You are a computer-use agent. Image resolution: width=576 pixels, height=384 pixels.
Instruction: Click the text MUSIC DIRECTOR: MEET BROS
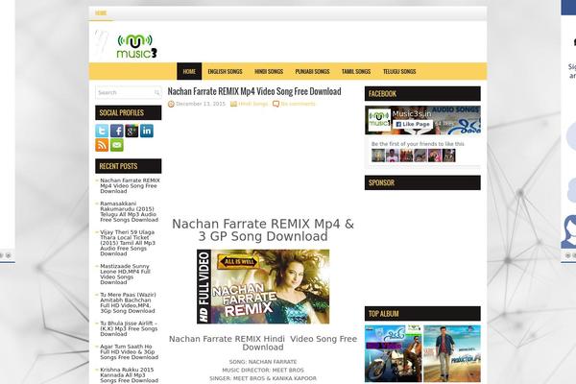pyautogui.click(x=263, y=370)
